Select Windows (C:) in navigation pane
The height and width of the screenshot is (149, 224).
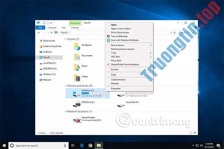click(x=49, y=74)
